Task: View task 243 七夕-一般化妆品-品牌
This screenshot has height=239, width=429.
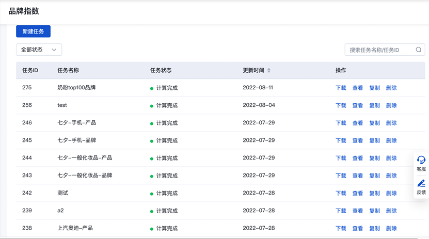Action: 357,176
